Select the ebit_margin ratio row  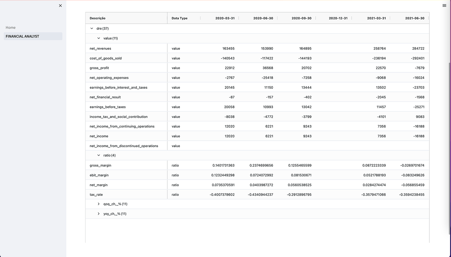pos(99,175)
